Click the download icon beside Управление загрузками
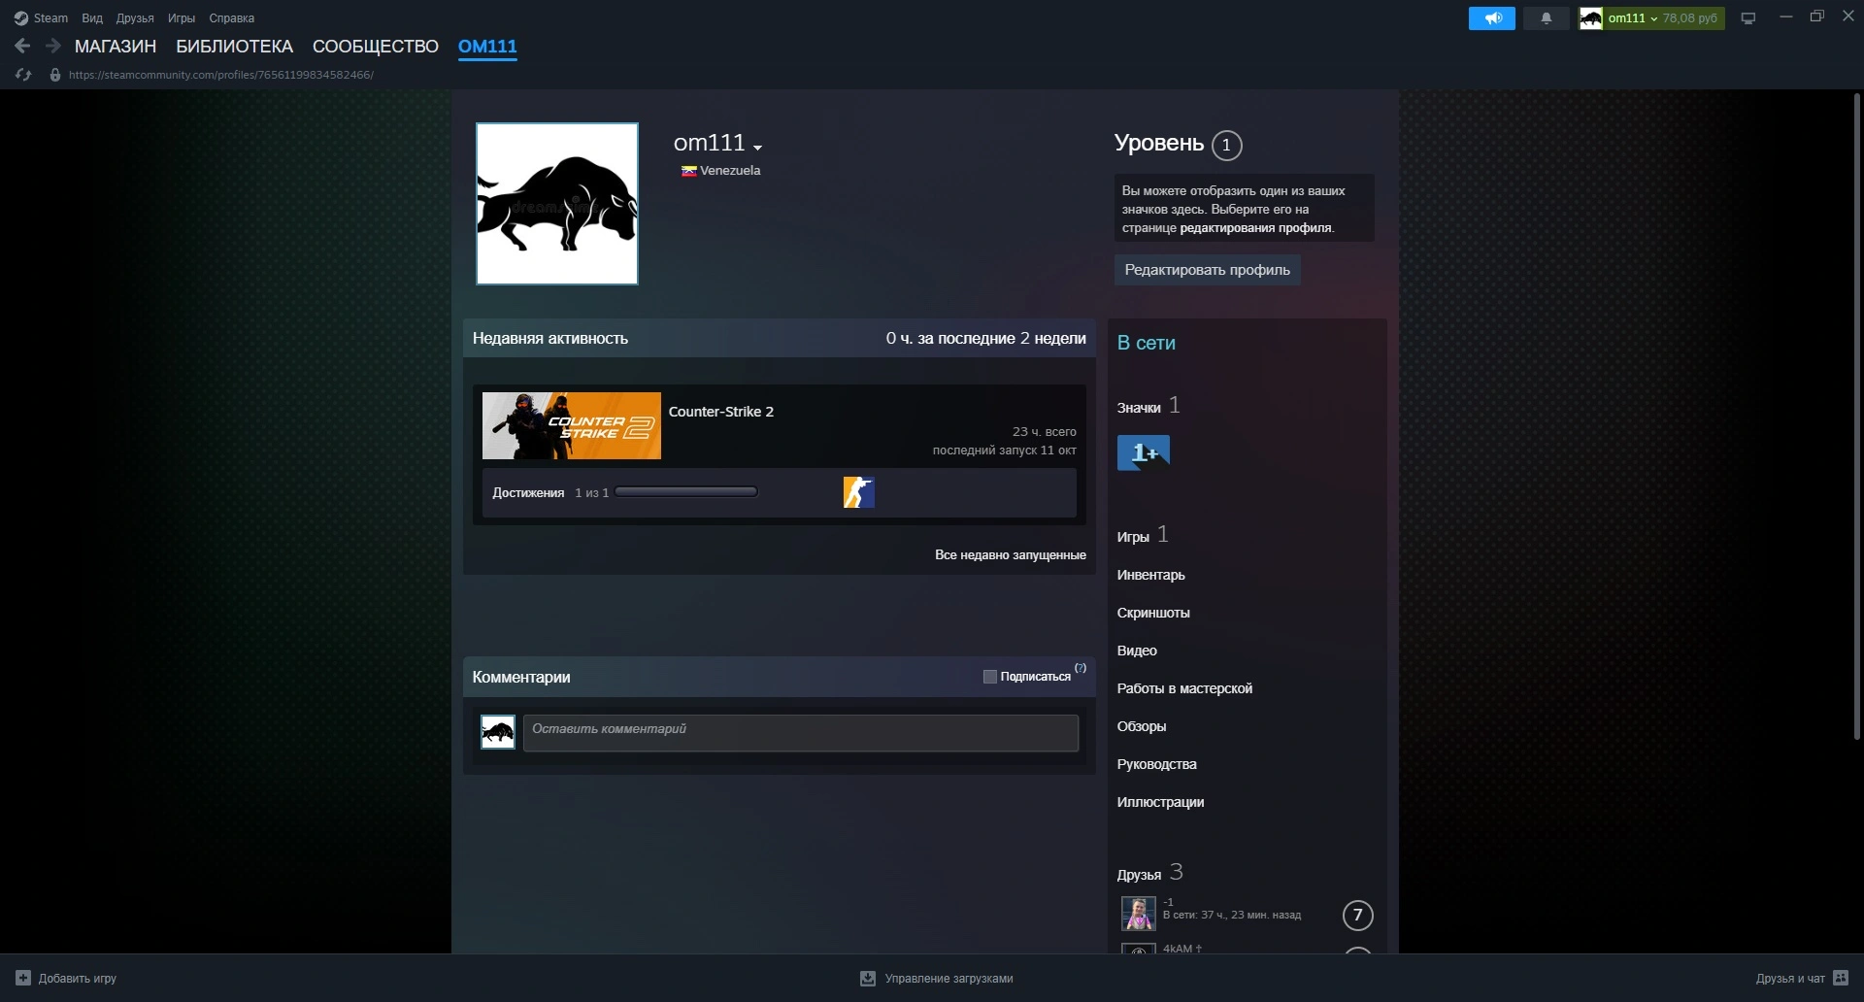 868,979
